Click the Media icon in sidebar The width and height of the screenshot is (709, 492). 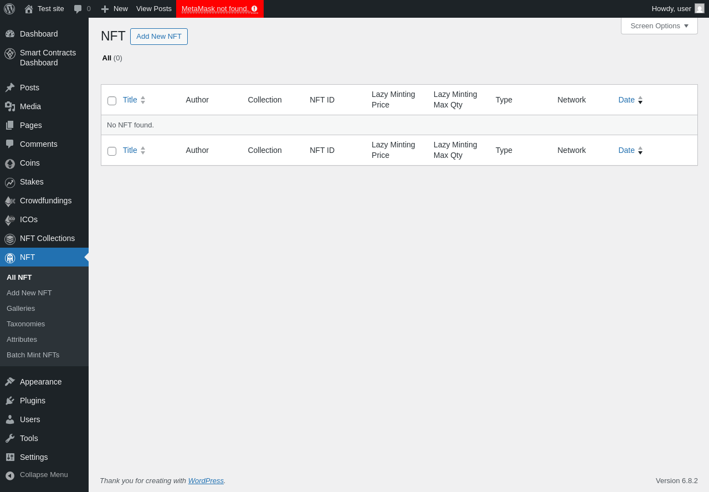pos(10,106)
